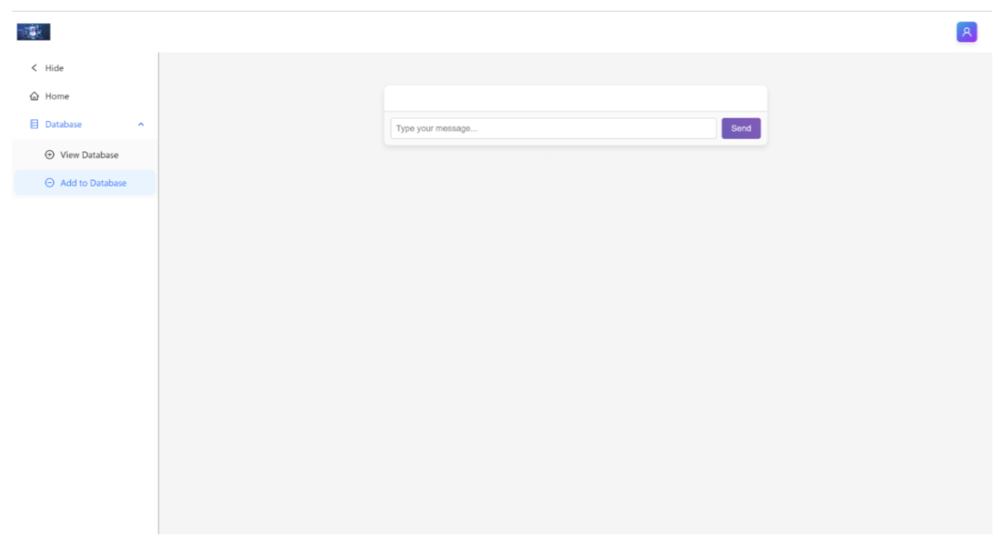Hide the sidebar using the Hide label
The height and width of the screenshot is (541, 1001).
[x=55, y=68]
